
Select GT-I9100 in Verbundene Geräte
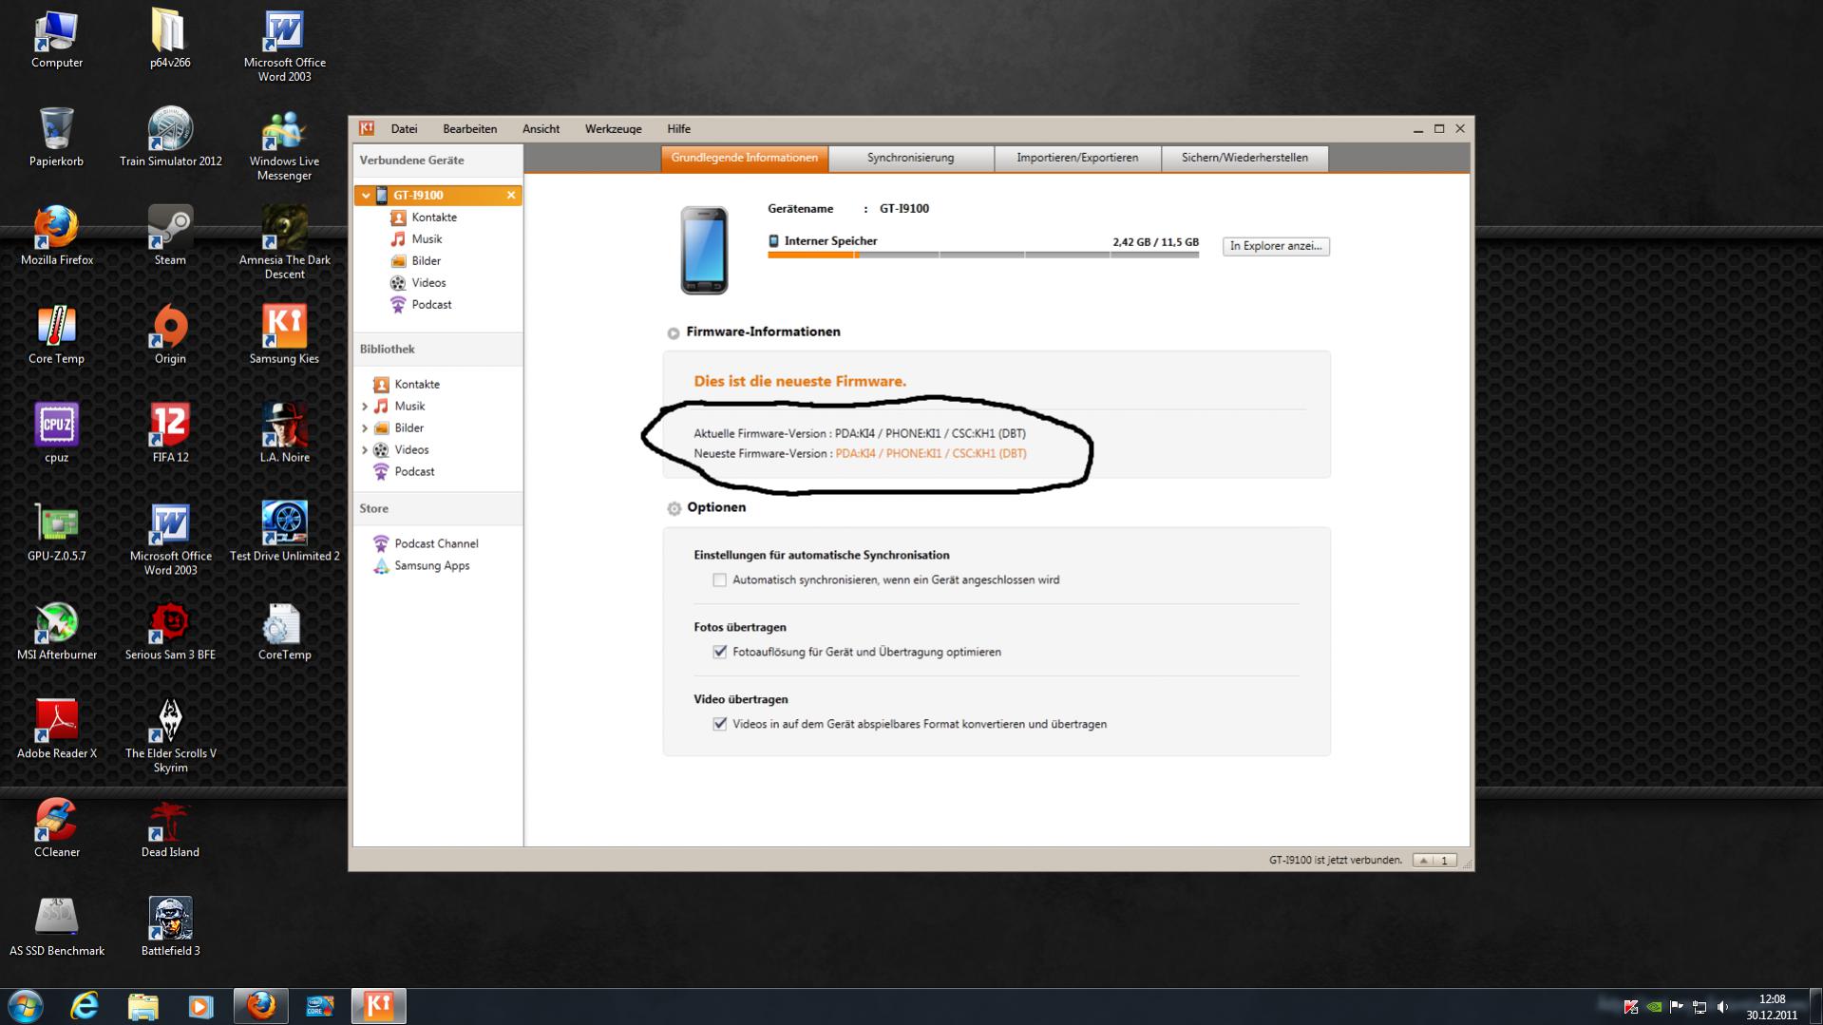[x=437, y=196]
